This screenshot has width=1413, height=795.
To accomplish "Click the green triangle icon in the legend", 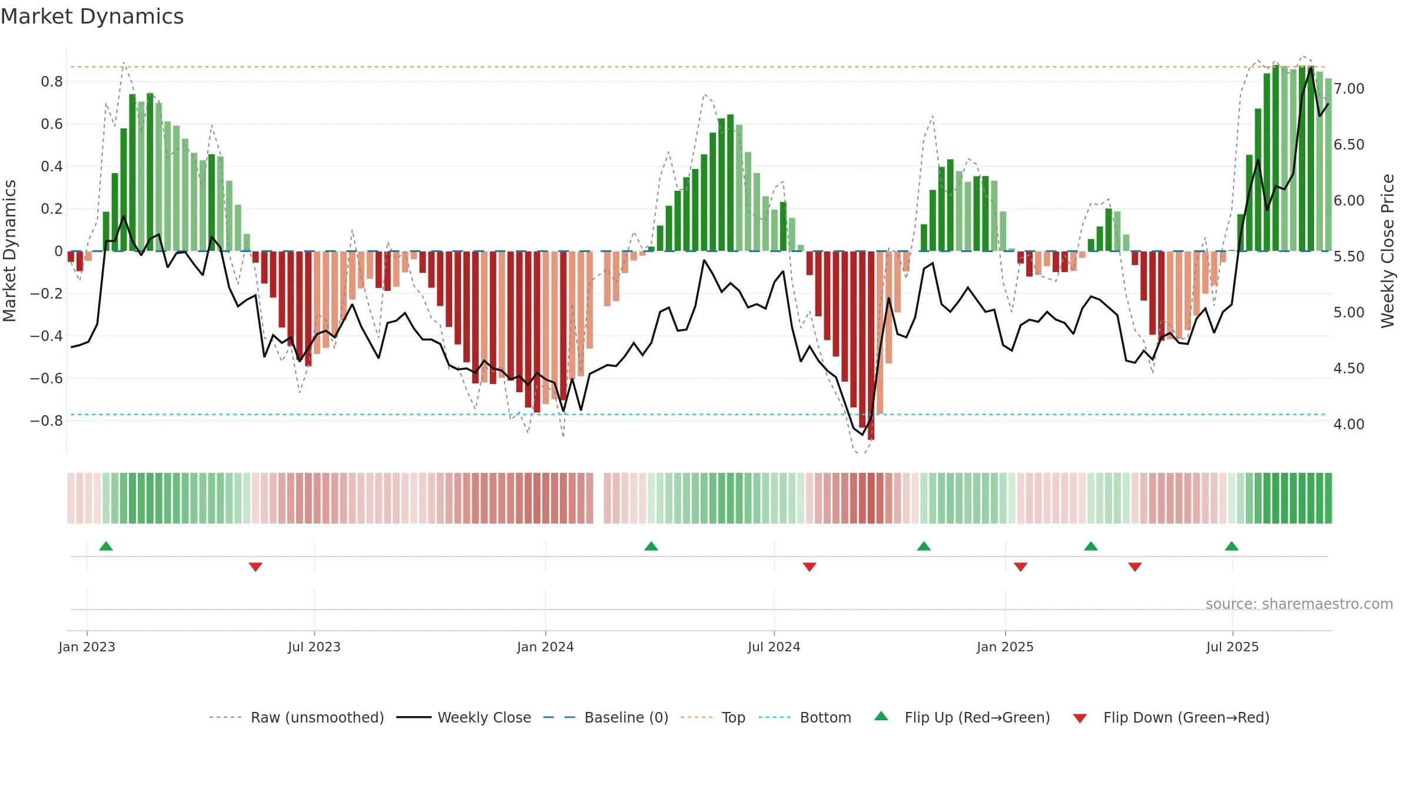I will pyautogui.click(x=881, y=716).
